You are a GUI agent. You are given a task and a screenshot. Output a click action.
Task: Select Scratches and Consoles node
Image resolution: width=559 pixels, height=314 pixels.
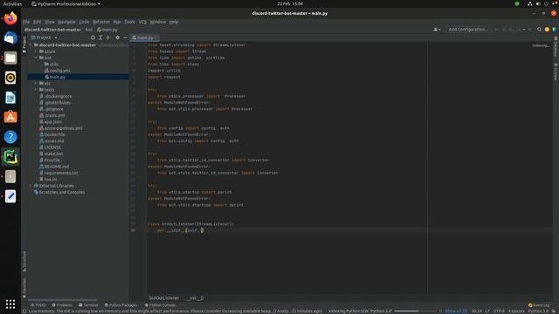[59, 192]
